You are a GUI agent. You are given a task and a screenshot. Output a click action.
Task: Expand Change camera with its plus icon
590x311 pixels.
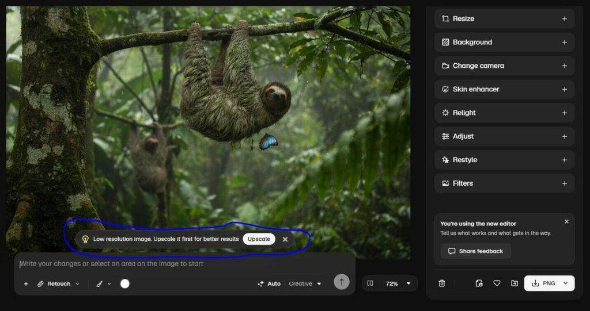coord(565,66)
